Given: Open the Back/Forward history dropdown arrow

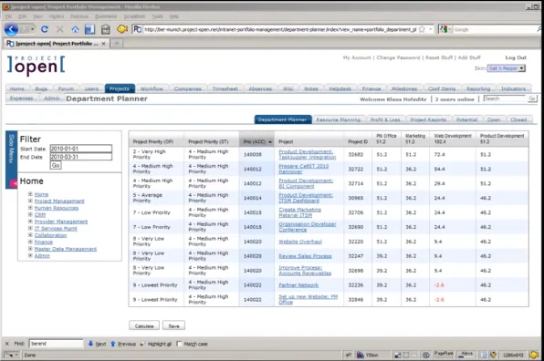Looking at the screenshot, I should pos(32,29).
